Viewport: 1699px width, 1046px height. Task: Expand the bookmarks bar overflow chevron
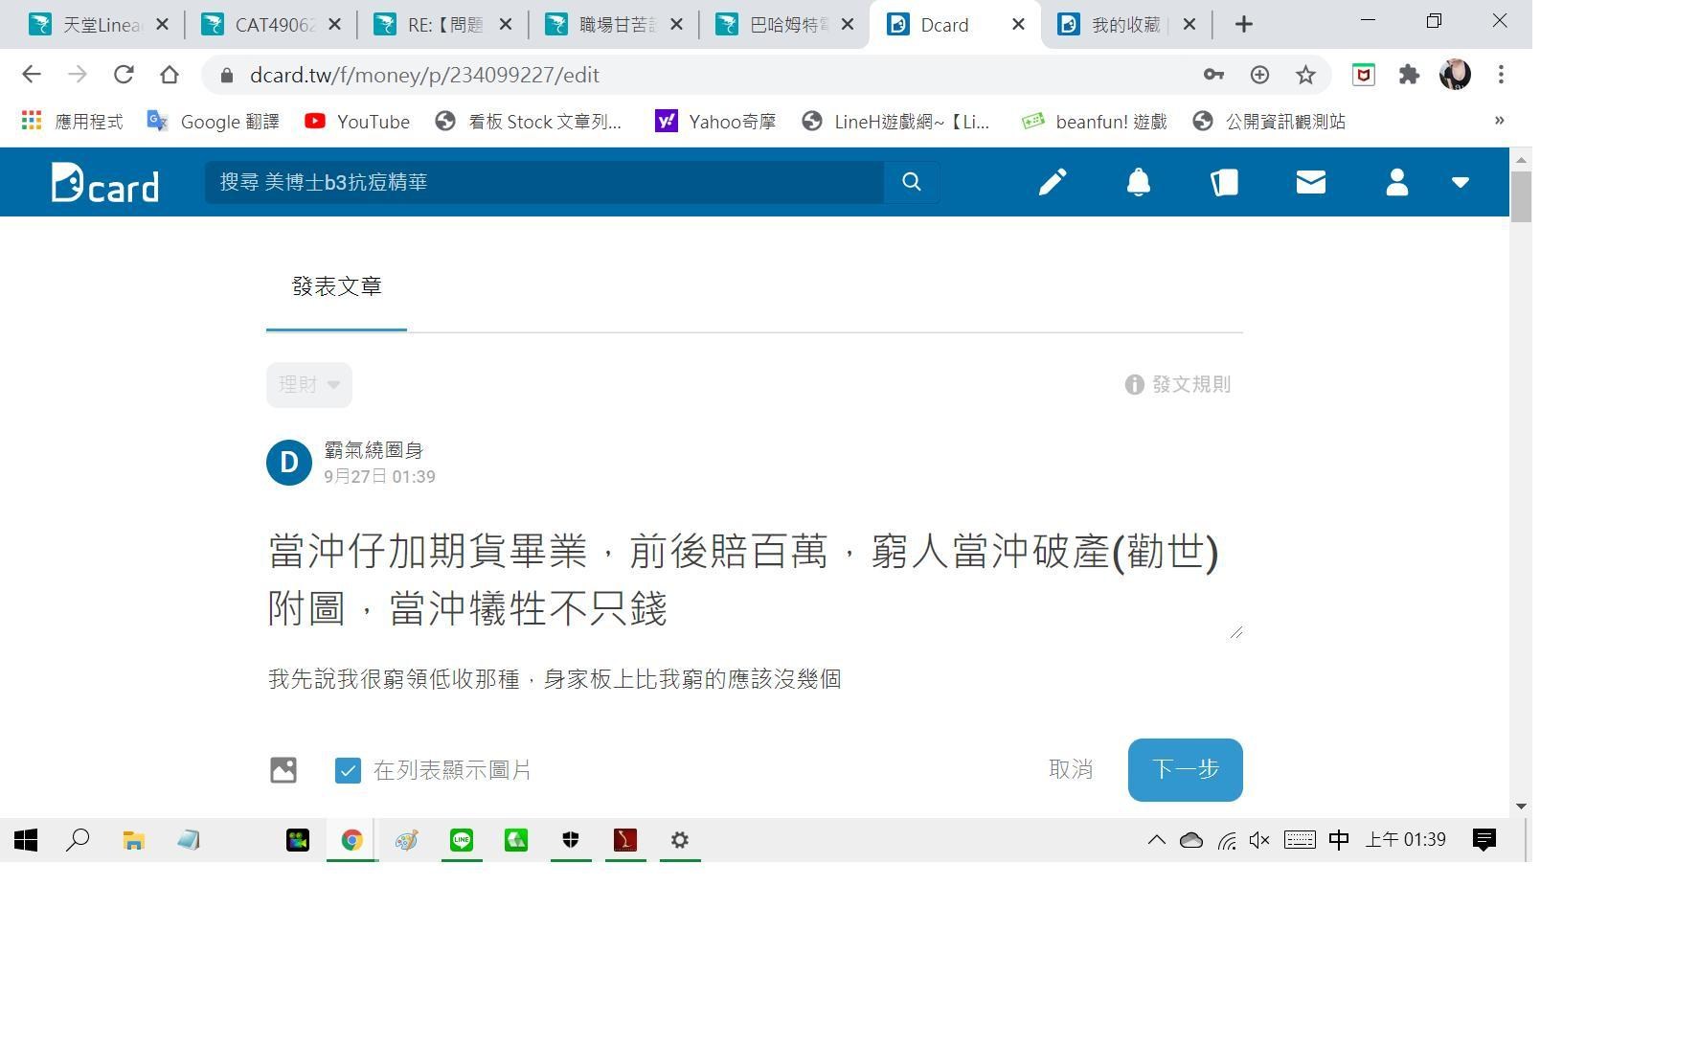pyautogui.click(x=1499, y=121)
